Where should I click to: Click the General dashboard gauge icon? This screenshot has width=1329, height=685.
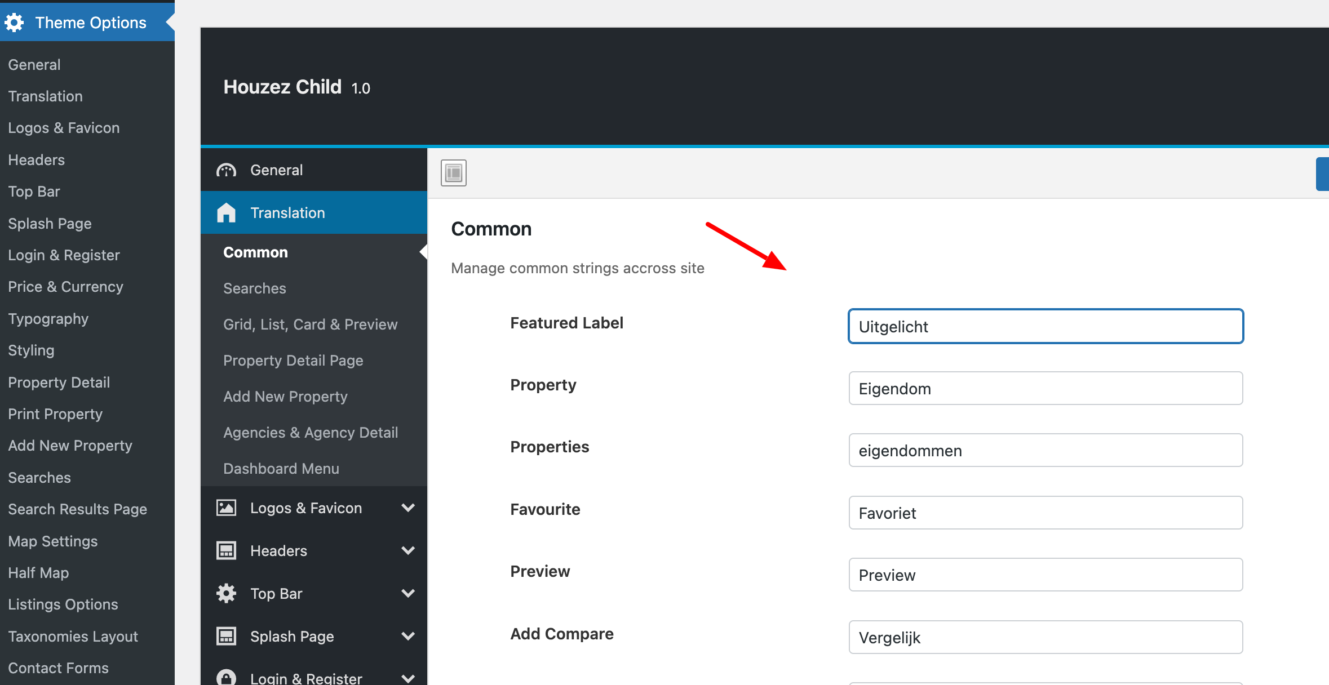coord(226,170)
